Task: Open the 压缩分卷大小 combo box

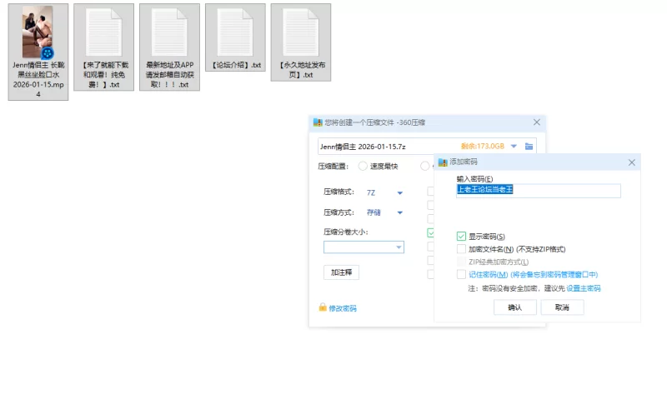Action: [x=364, y=247]
